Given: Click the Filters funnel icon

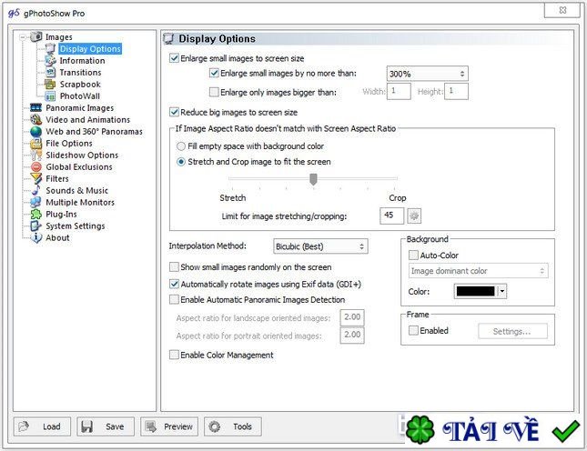Looking at the screenshot, I should pos(36,179).
